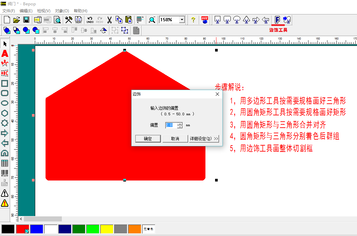Select the F border (边饰) tool icon

277,20
